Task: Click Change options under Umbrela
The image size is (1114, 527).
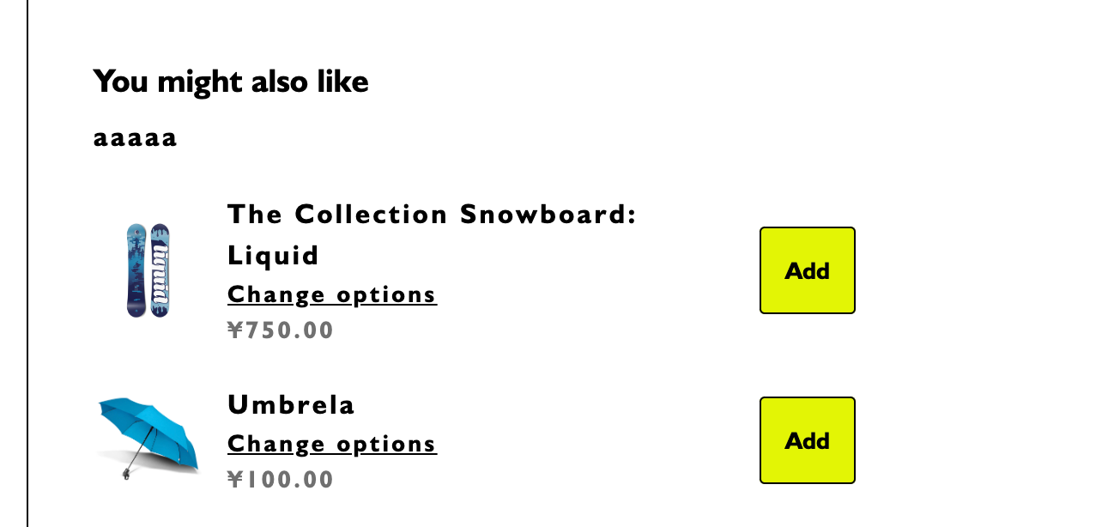Action: (x=331, y=444)
